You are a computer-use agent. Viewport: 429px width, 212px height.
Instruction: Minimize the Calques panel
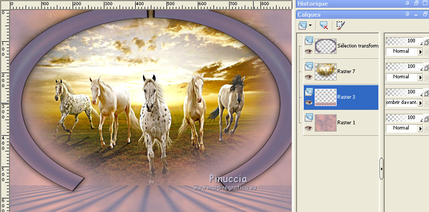point(416,15)
